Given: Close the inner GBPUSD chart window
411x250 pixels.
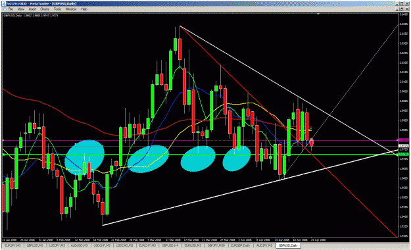Looking at the screenshot, I should click(x=407, y=9).
